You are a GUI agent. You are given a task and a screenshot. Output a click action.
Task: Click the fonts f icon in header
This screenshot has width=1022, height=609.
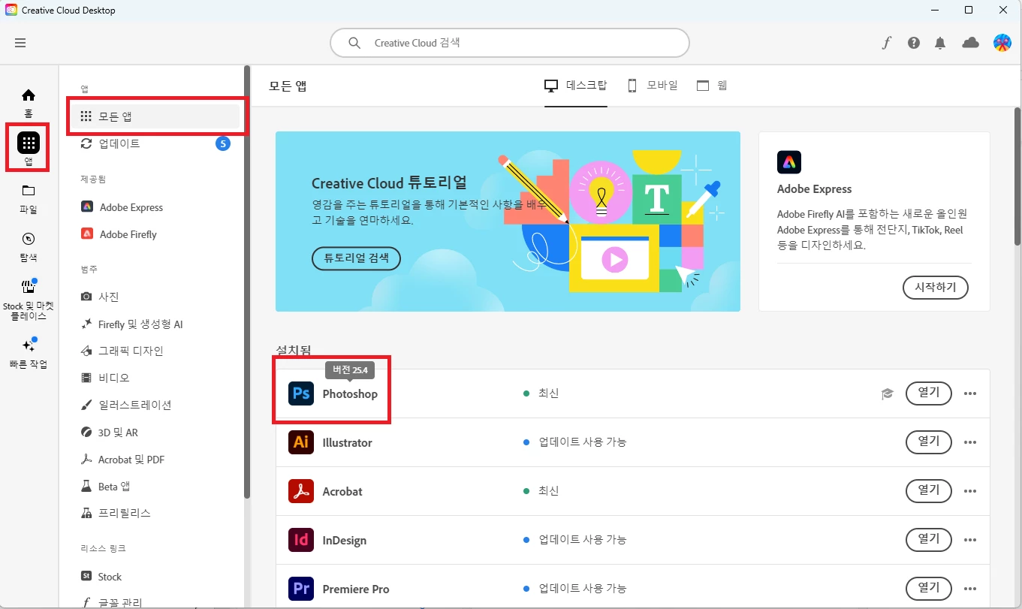click(886, 43)
